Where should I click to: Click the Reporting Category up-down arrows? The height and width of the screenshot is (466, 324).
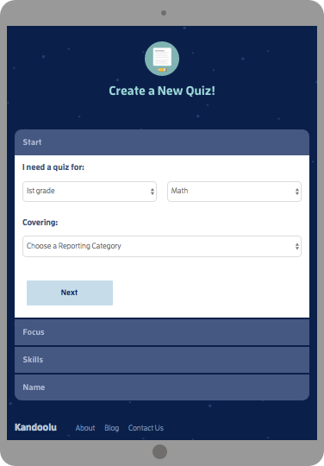(297, 246)
